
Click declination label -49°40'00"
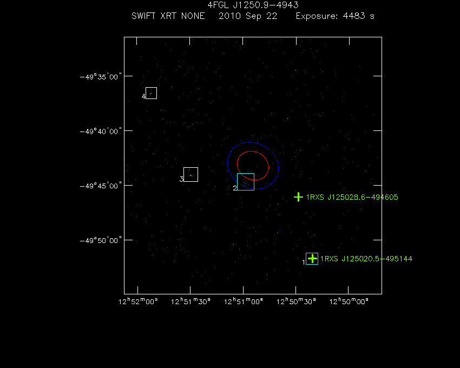tap(101, 131)
